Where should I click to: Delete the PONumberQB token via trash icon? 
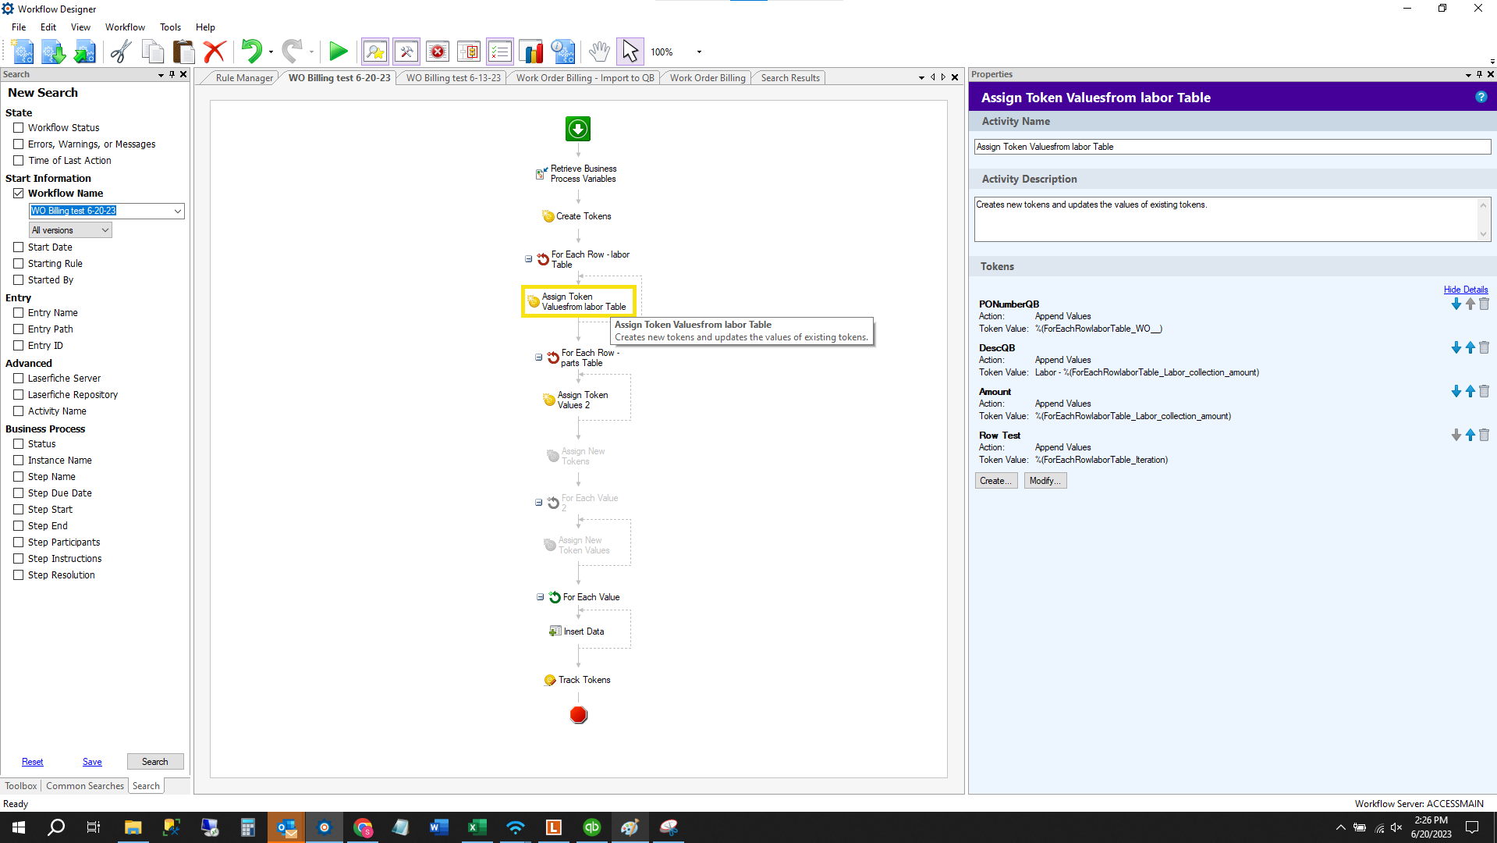click(x=1484, y=304)
